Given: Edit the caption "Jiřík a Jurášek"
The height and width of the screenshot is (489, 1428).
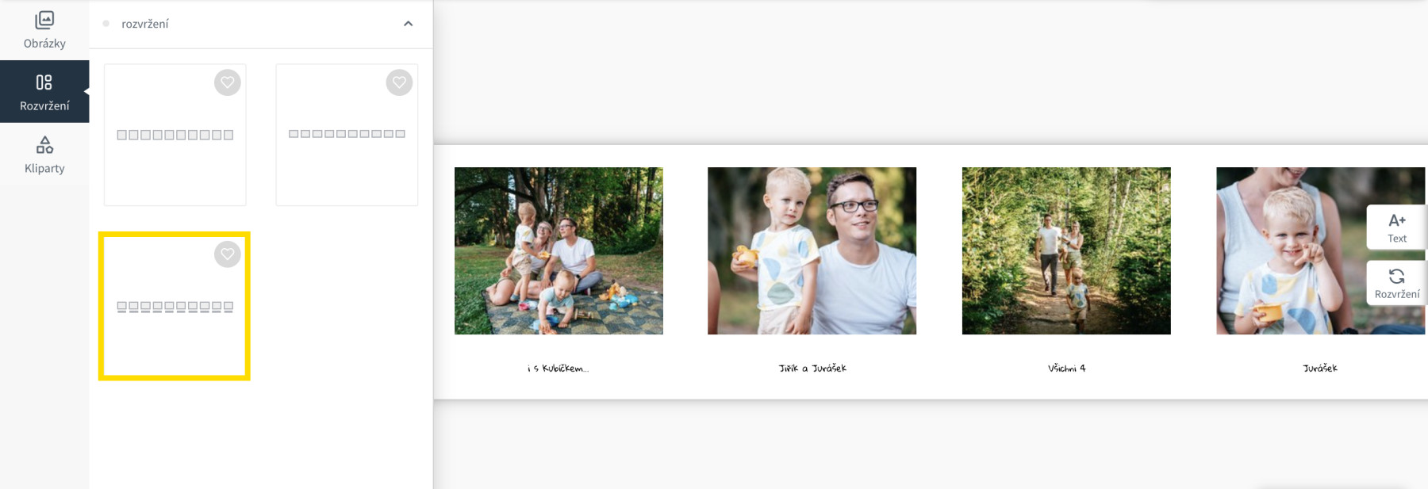Looking at the screenshot, I should pyautogui.click(x=812, y=368).
